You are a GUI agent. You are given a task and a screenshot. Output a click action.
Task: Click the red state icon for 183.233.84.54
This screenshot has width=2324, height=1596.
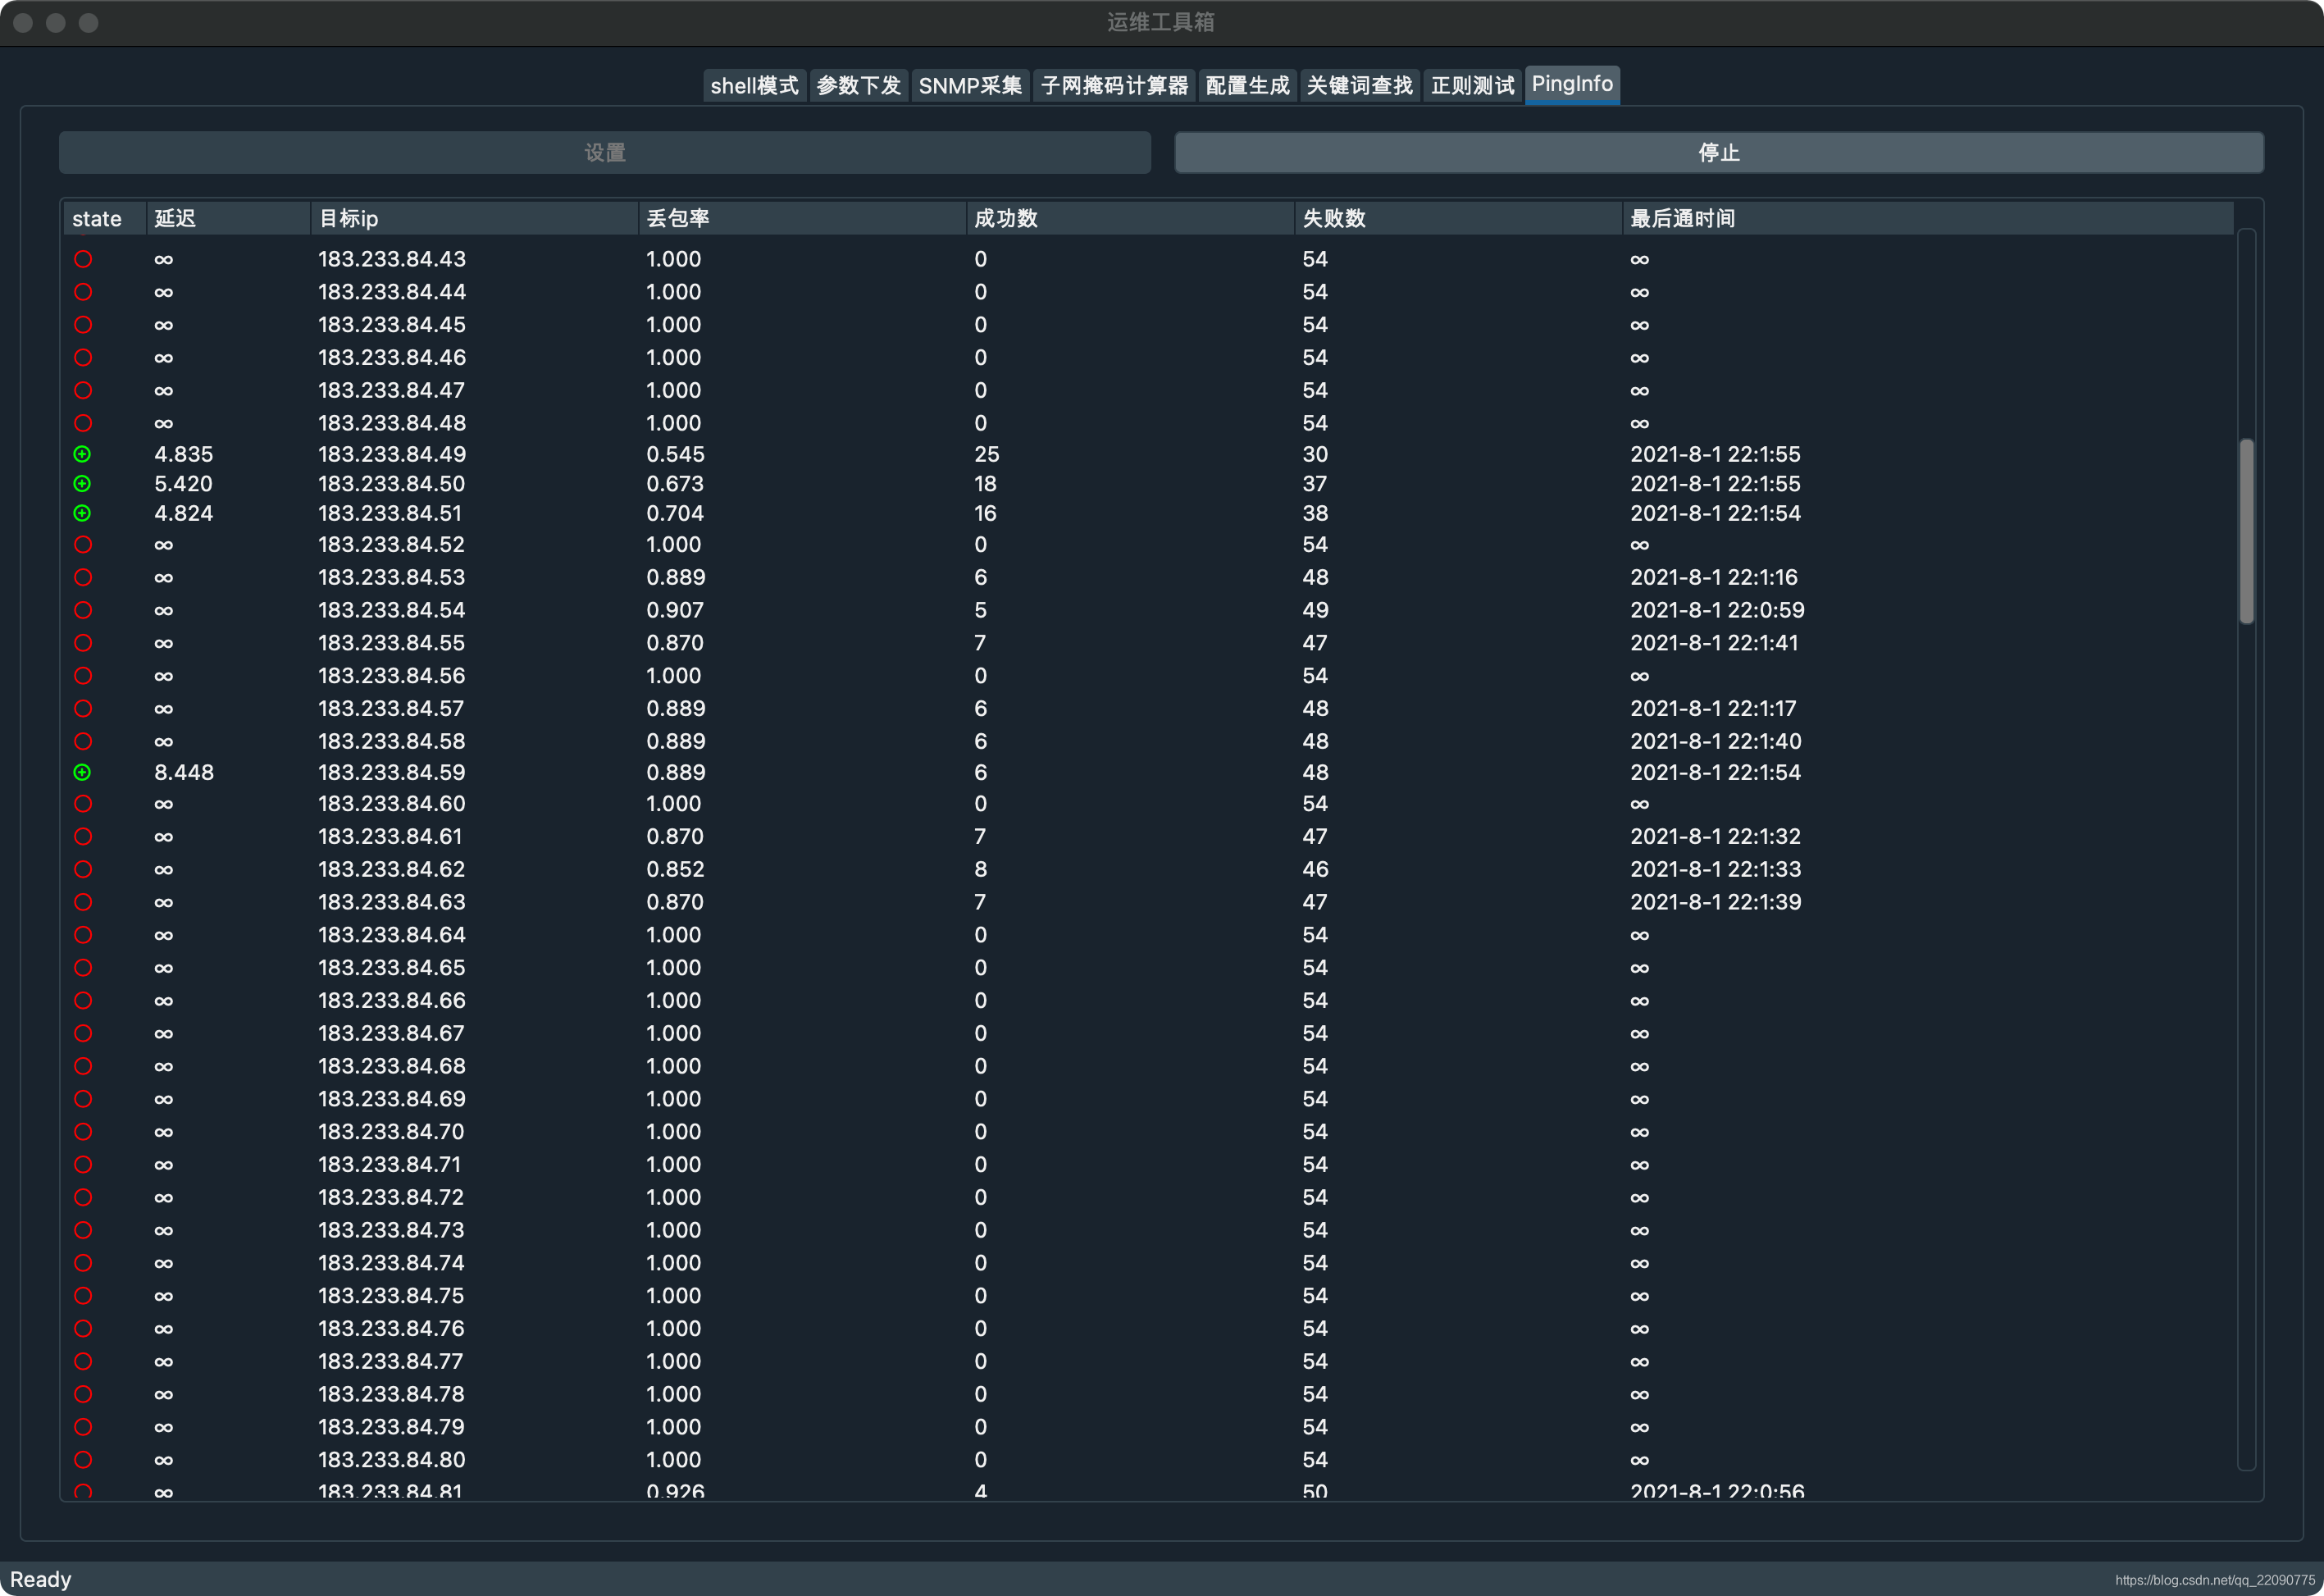pos(83,610)
